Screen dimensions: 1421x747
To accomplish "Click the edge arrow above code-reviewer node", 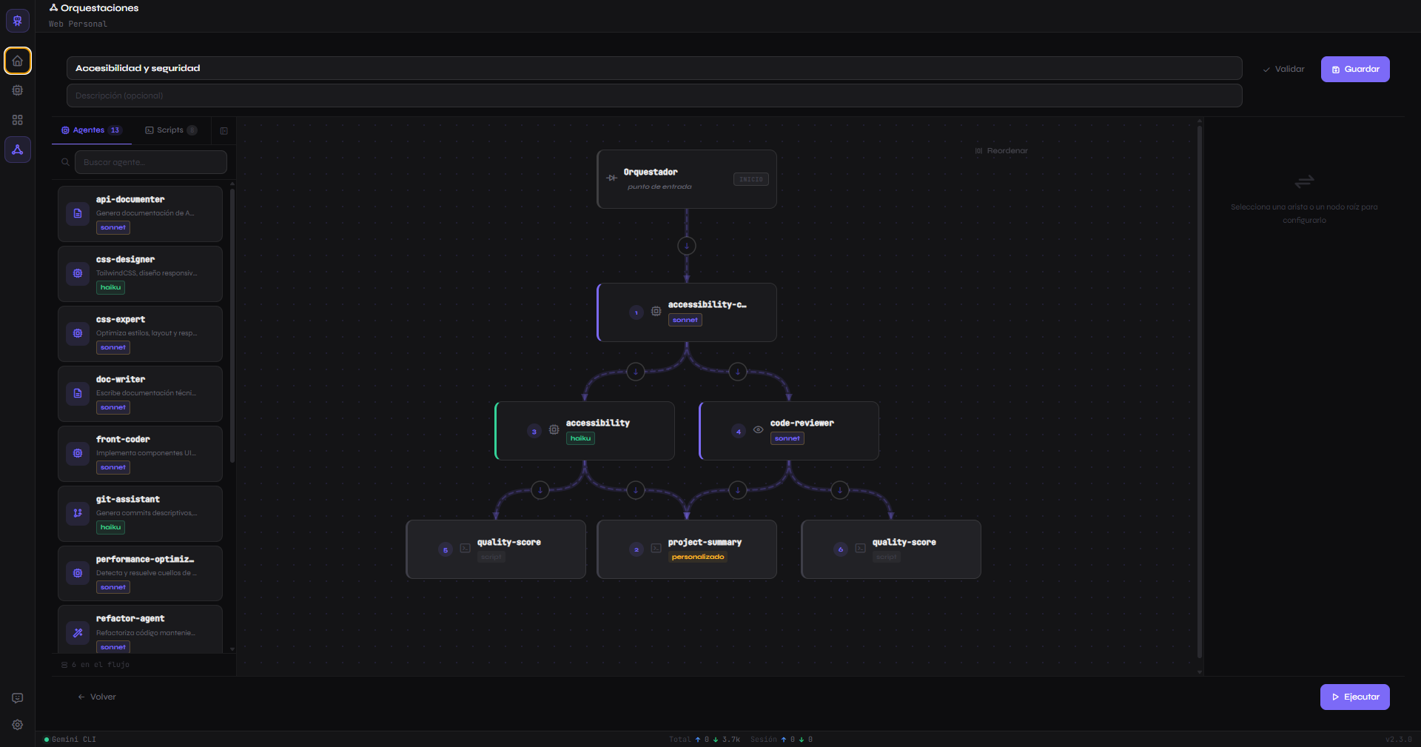I will pyautogui.click(x=738, y=372).
